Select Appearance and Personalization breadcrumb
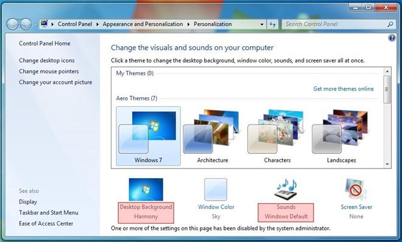 coord(143,24)
